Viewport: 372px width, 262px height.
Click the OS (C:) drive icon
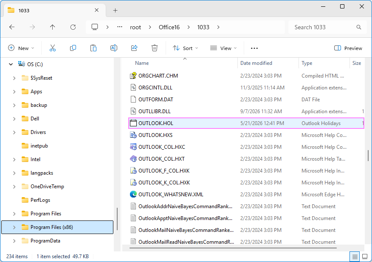(22, 64)
